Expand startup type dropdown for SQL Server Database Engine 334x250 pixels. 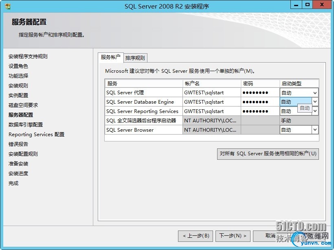(315, 102)
